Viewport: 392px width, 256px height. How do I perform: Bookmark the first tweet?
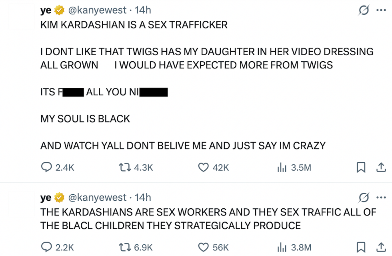point(361,167)
